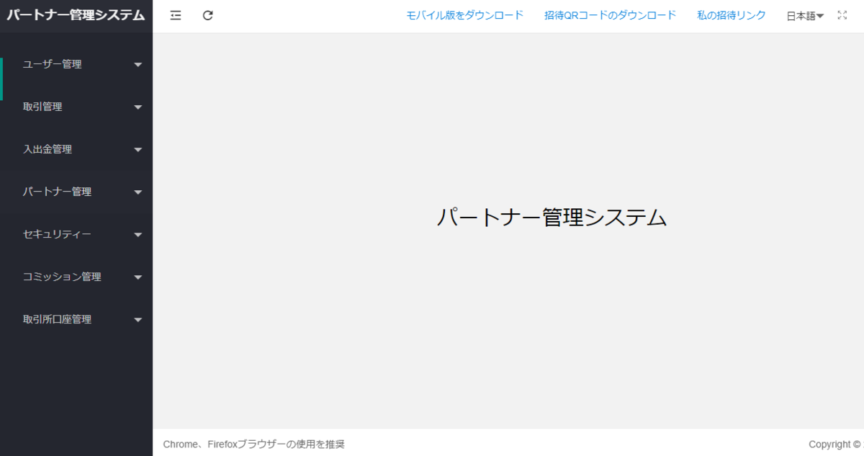Open the ユーザー管理 menu item
The image size is (864, 456).
click(x=76, y=64)
